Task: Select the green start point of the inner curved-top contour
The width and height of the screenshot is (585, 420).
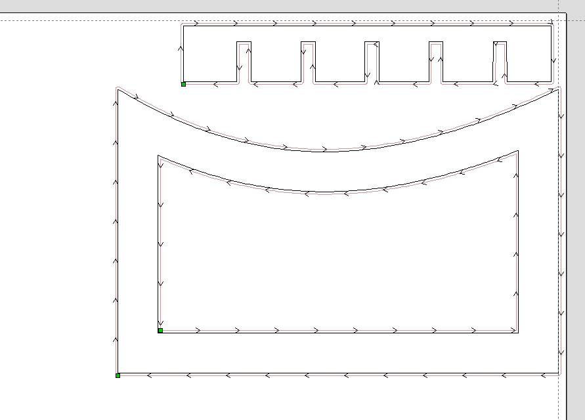Action: coord(160,331)
